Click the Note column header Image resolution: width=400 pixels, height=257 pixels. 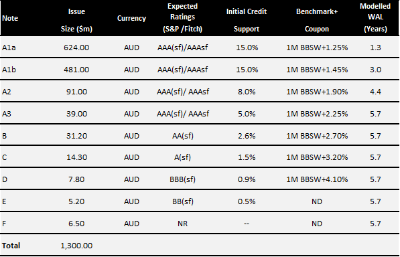[10, 18]
